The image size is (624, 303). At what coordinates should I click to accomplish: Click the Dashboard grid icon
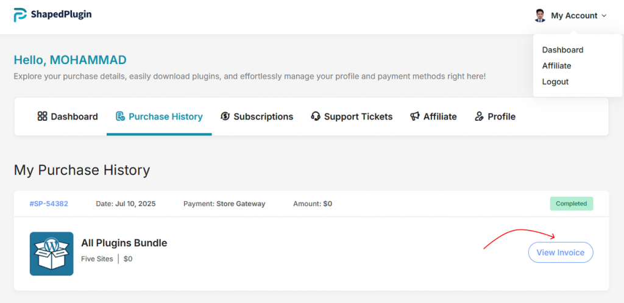pos(42,116)
